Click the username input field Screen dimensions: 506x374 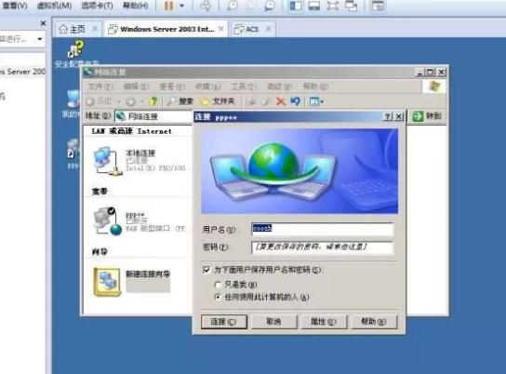pyautogui.click(x=322, y=229)
